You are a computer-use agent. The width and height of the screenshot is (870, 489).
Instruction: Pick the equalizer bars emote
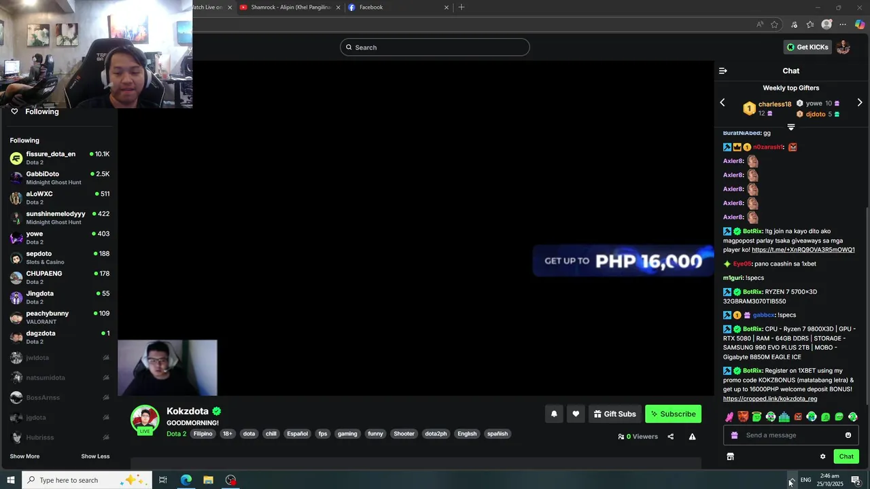tap(784, 417)
